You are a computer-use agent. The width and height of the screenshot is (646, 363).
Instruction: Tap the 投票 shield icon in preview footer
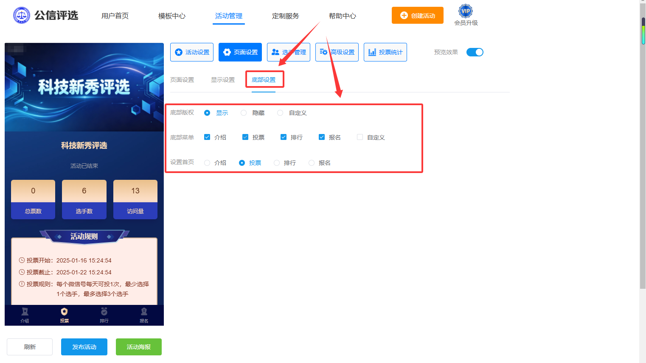(65, 312)
